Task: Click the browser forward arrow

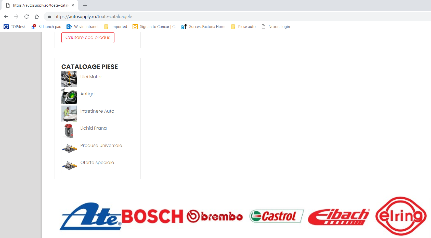Action: coord(16,17)
